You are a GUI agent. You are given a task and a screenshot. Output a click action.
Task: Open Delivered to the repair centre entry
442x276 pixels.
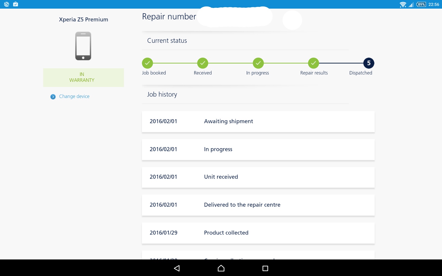[258, 205]
